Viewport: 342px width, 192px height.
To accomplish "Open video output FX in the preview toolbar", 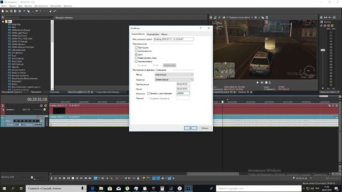I will point(220,18).
